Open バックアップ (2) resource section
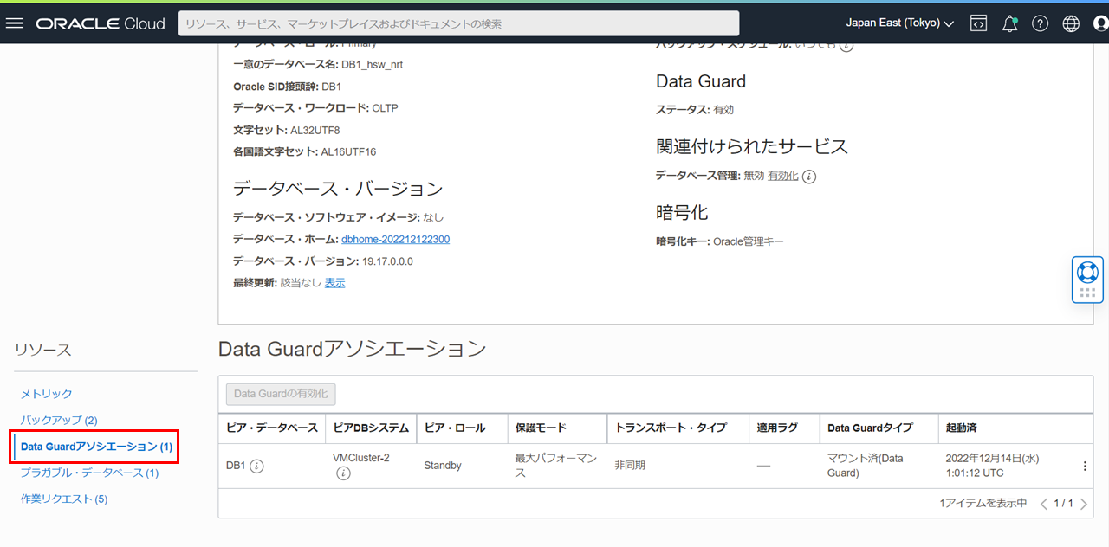 (x=59, y=420)
